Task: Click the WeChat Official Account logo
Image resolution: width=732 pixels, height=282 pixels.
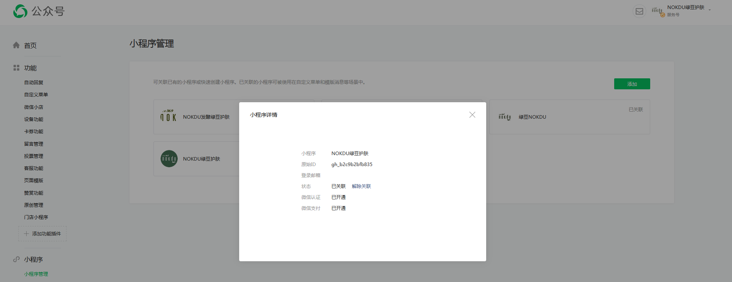Action: 39,11
